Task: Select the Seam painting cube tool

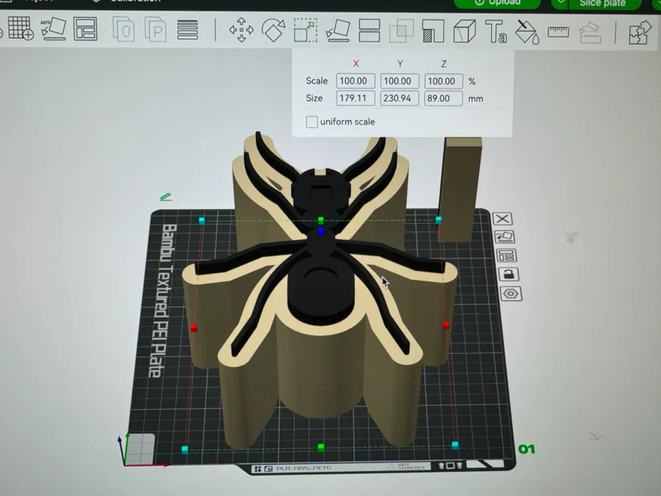Action: [x=464, y=31]
